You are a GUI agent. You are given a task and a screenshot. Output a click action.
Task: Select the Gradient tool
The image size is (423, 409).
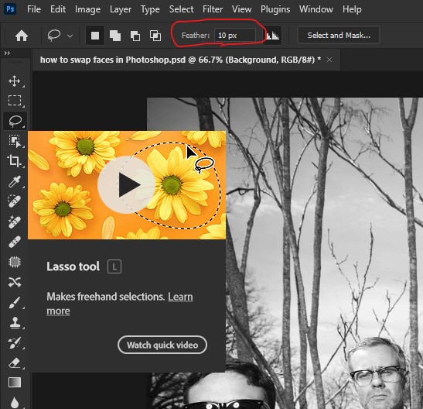click(15, 383)
